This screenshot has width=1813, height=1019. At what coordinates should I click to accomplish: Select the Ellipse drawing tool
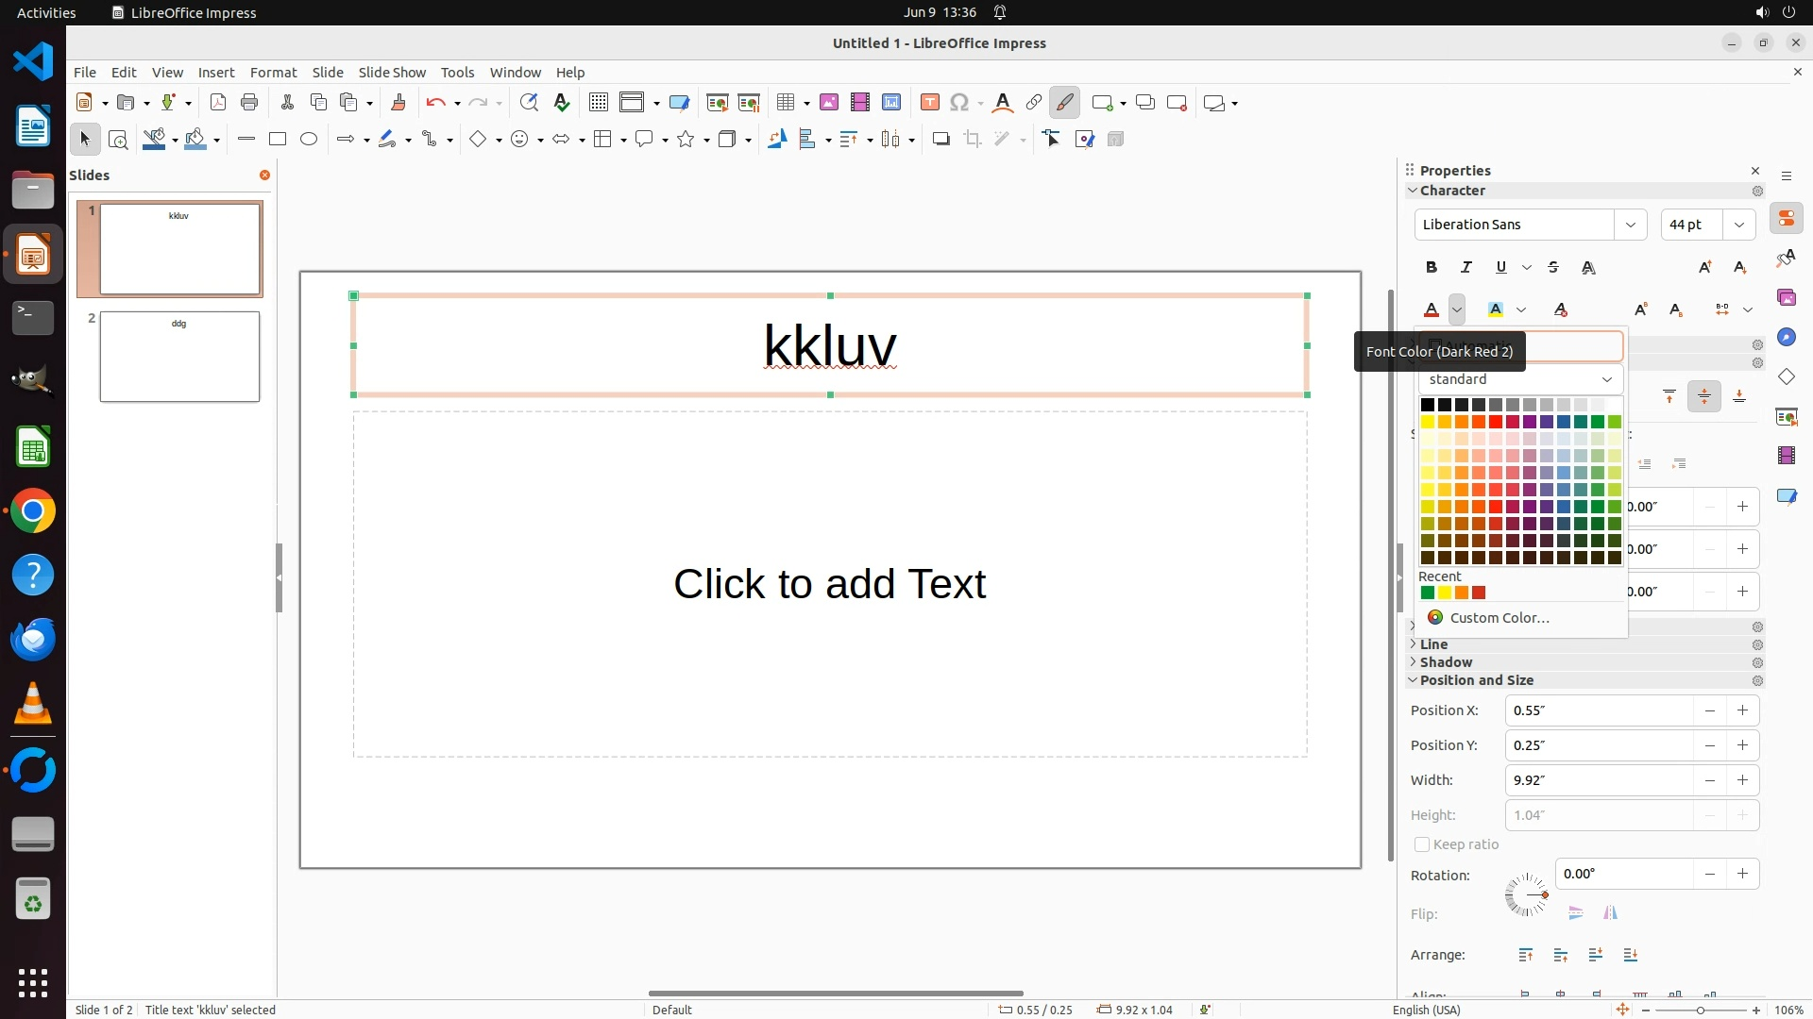[309, 140]
